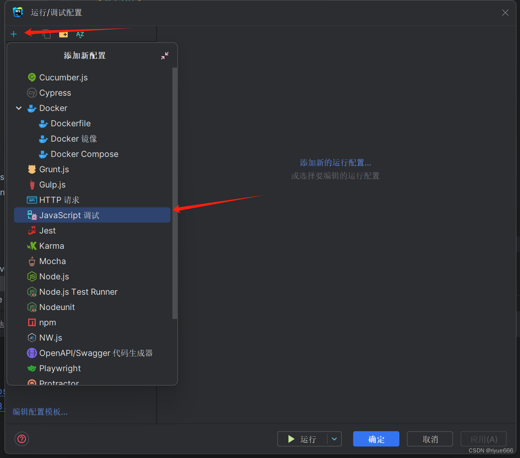Click the npm red square icon
Image resolution: width=520 pixels, height=458 pixels.
[32, 322]
